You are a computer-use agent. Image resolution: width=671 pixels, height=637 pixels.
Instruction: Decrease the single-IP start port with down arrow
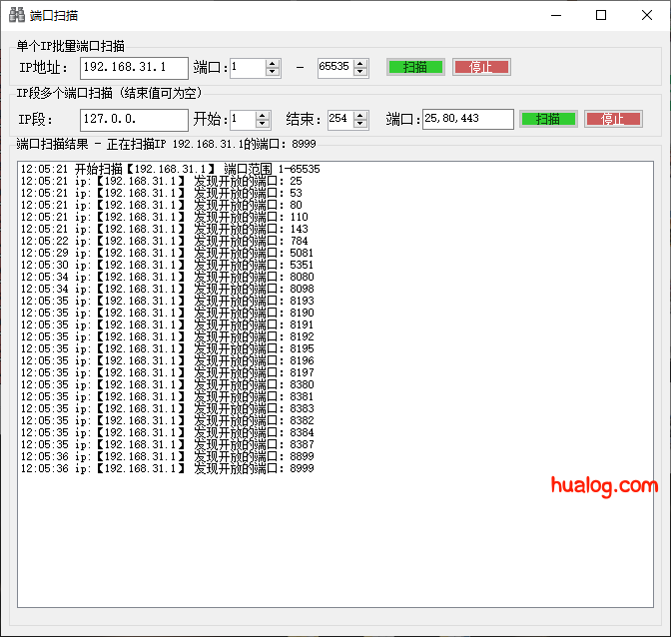pyautogui.click(x=273, y=72)
